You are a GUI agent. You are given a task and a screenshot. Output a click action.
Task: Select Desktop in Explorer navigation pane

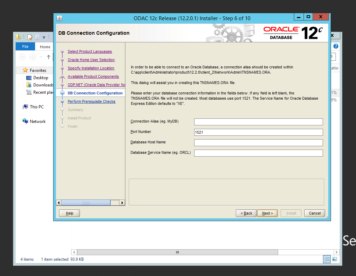41,78
